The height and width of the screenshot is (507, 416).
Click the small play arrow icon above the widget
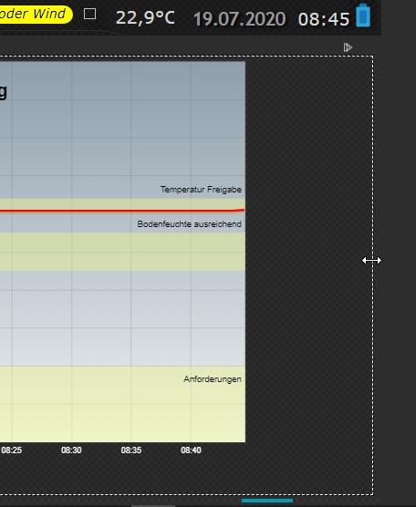(x=348, y=47)
